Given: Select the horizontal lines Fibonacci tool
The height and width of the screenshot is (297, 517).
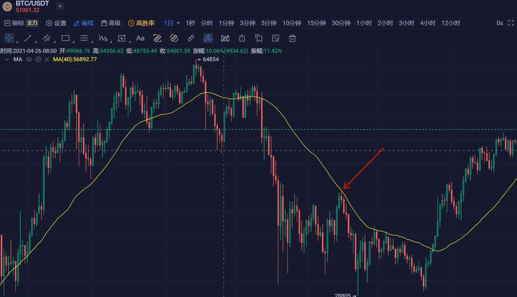Looking at the screenshot, I should click(84, 38).
